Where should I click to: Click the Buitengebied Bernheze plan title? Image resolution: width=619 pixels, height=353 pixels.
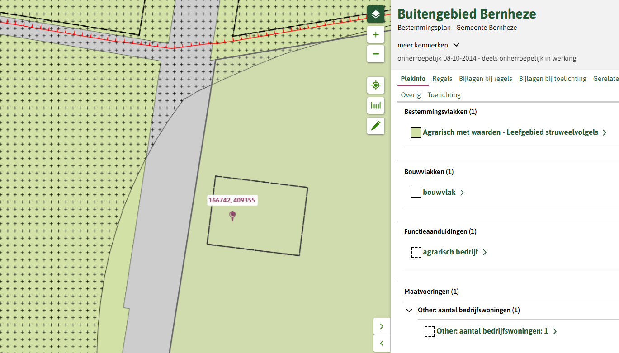click(467, 14)
